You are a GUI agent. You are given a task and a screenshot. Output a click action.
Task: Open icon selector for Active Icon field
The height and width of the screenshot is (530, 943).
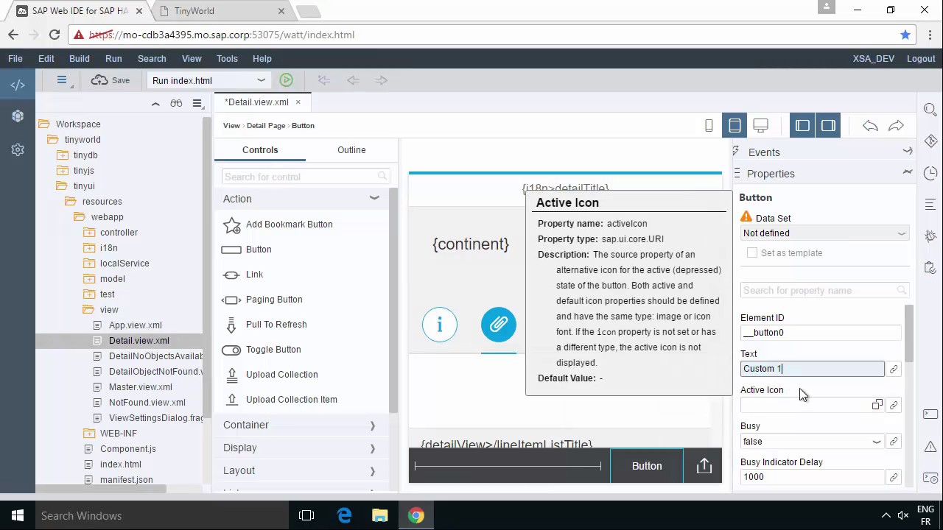pos(877,405)
